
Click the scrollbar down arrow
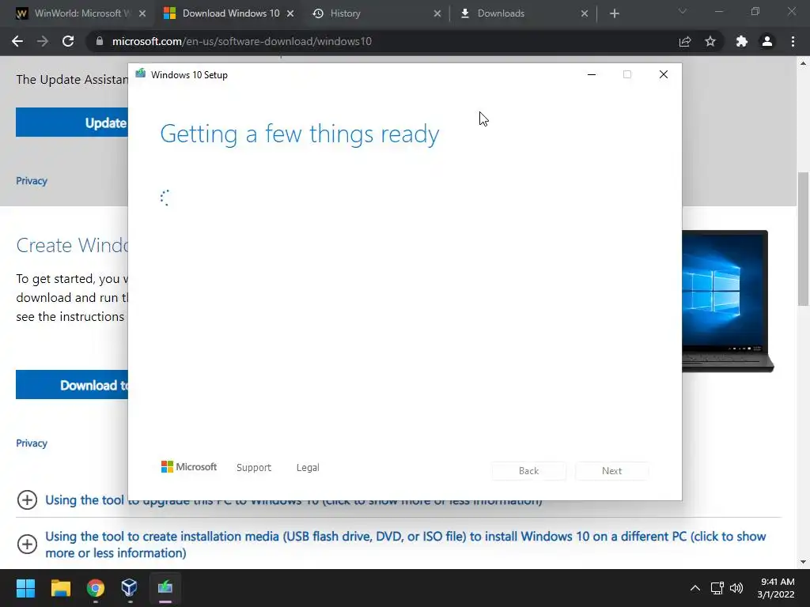[x=804, y=562]
